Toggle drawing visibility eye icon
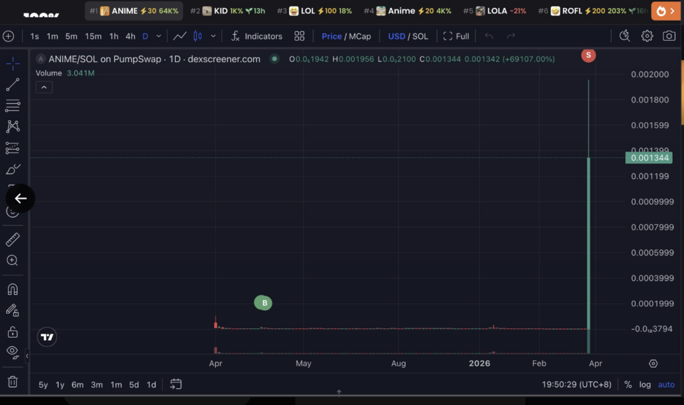Screen dimensions: 684x405 [x=13, y=352]
